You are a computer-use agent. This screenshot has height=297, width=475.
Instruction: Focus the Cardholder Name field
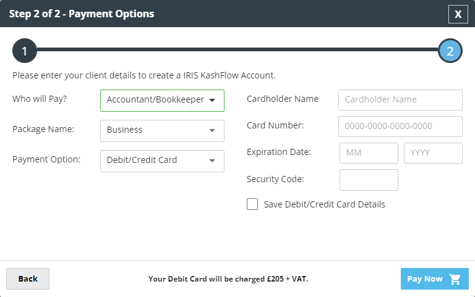(401, 100)
